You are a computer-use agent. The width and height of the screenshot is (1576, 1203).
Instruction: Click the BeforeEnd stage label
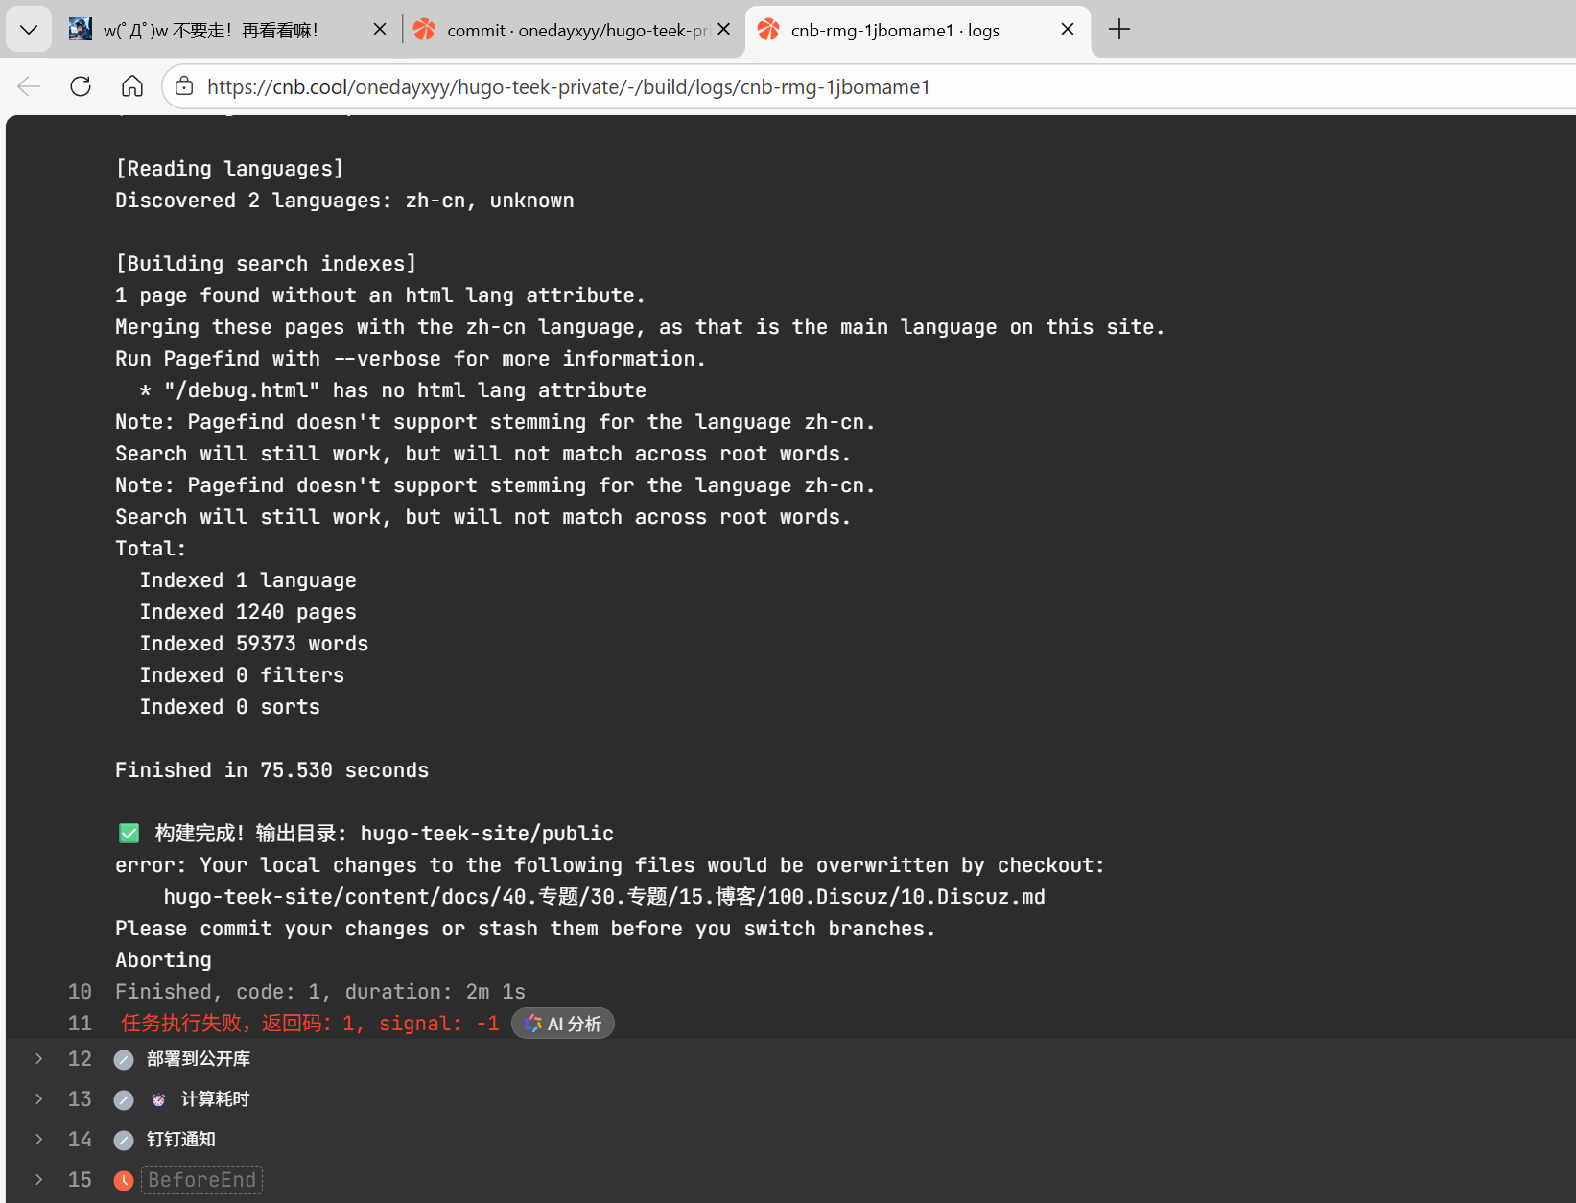pos(202,1180)
